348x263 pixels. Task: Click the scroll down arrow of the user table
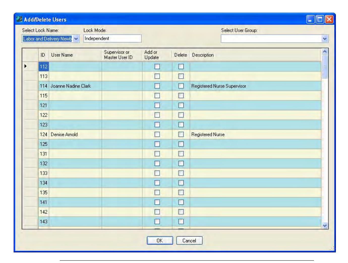325,226
